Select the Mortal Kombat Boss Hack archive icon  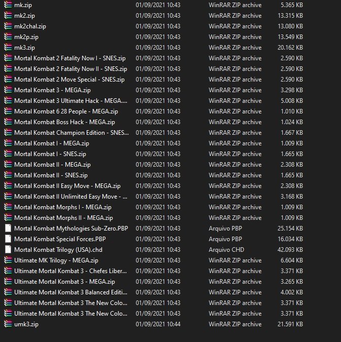[x=8, y=122]
